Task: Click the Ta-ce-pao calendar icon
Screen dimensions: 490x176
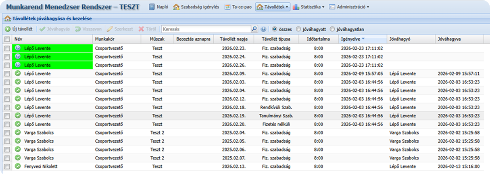Action: (x=228, y=7)
